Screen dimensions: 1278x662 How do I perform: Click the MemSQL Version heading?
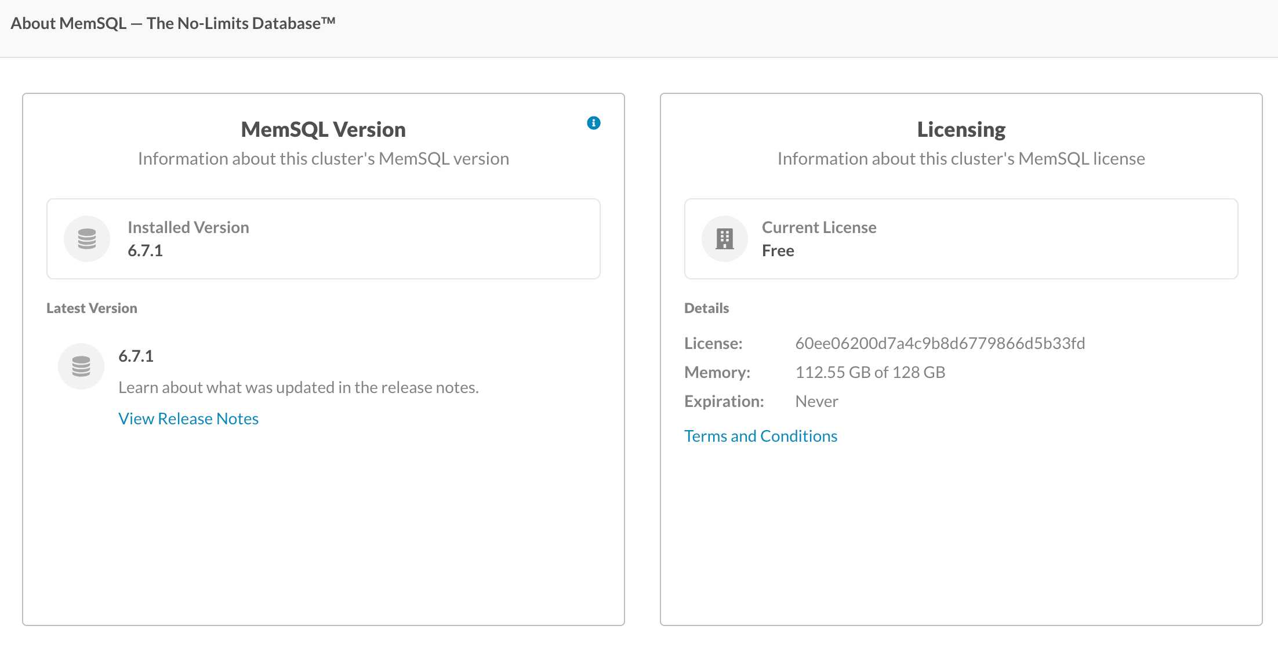(324, 129)
